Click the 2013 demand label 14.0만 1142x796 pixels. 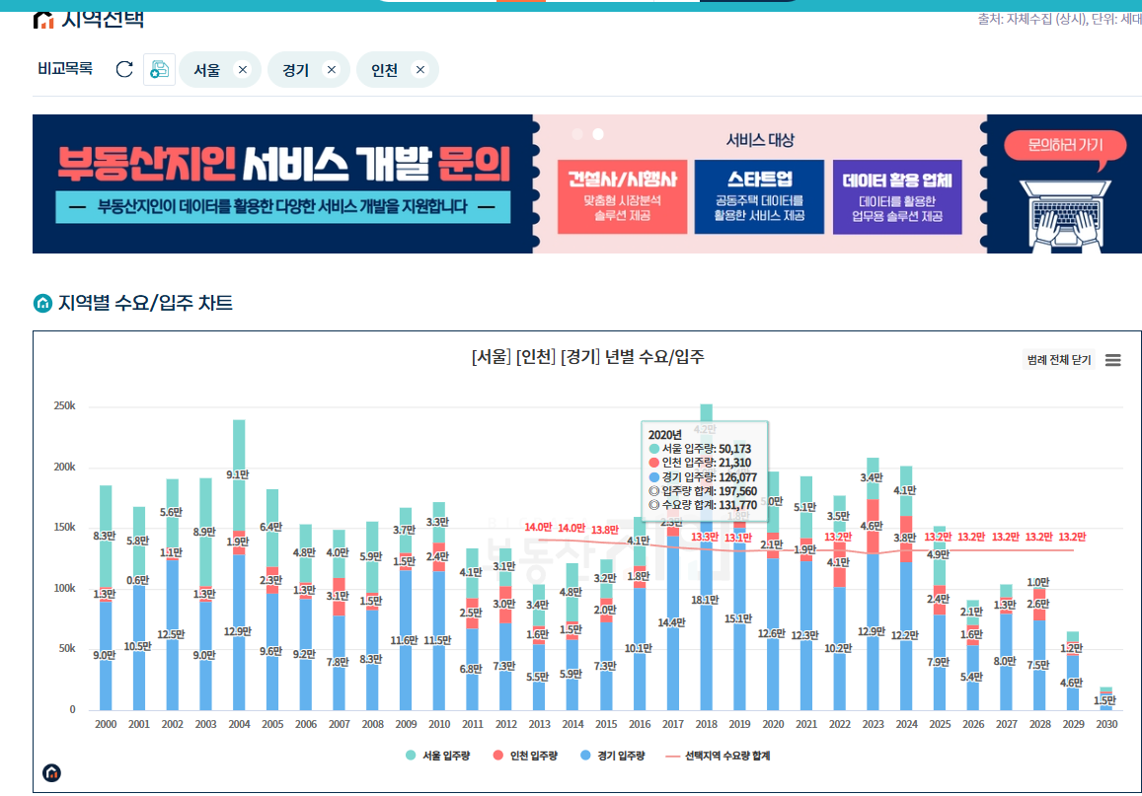coord(538,528)
